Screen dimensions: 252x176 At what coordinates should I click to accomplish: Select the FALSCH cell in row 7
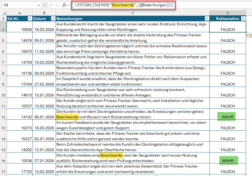228,60
